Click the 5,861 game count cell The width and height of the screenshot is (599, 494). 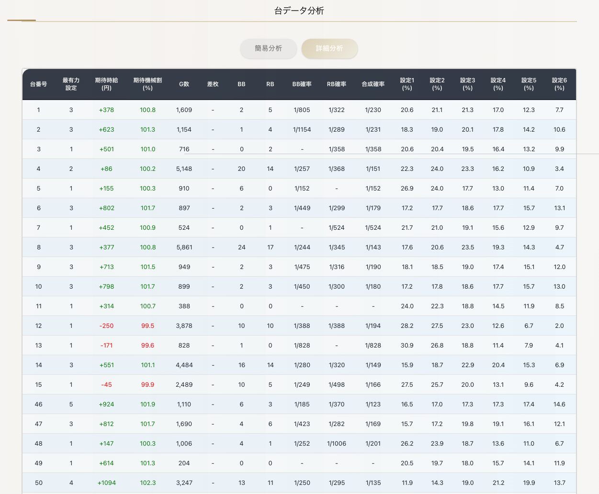184,247
